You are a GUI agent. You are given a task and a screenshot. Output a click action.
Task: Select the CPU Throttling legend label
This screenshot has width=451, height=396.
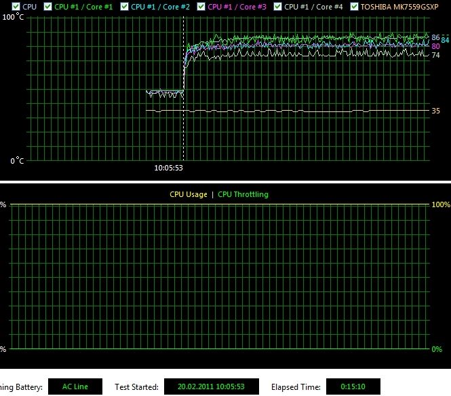coord(243,194)
